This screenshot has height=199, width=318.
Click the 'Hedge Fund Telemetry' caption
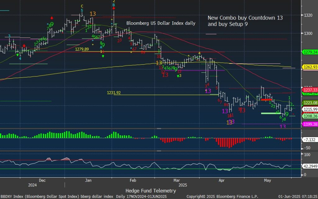click(x=151, y=191)
